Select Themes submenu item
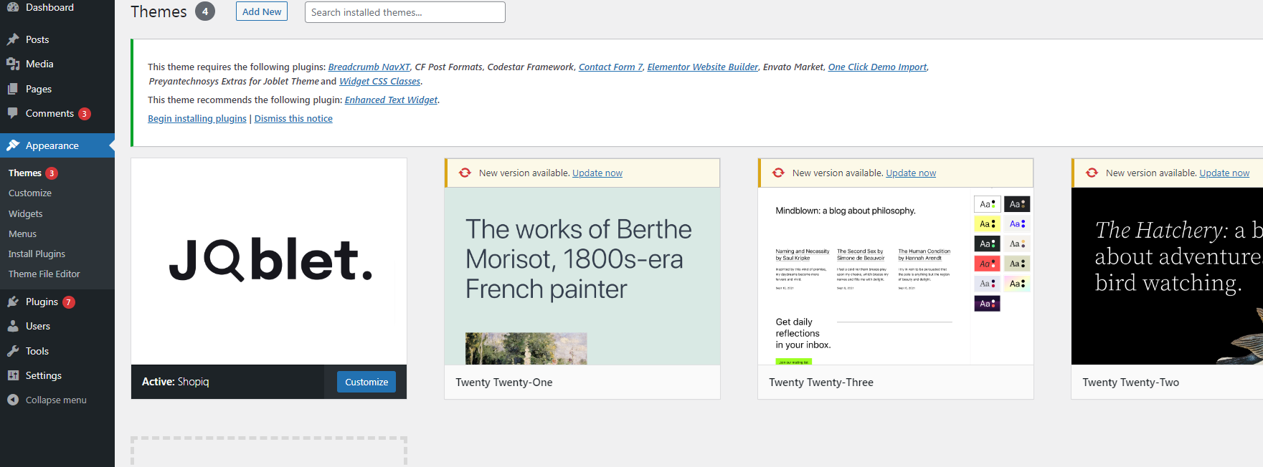This screenshot has height=467, width=1263. (25, 173)
